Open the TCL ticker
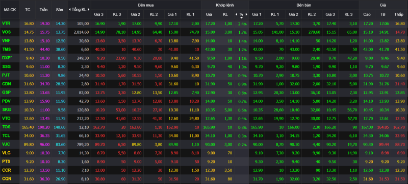Screen dimensions: 408x184 click(x=6, y=135)
